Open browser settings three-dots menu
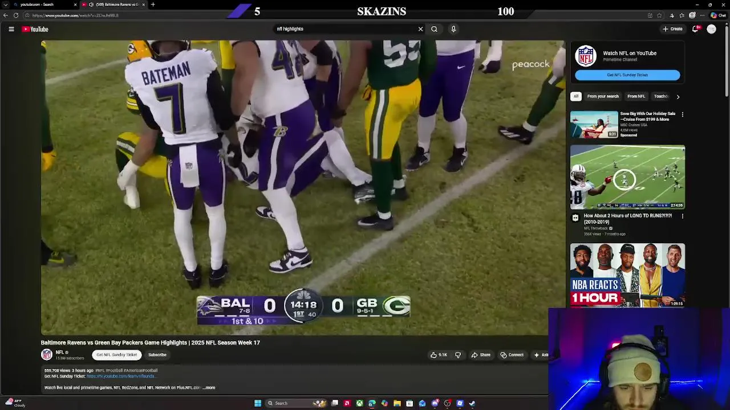The image size is (730, 410). coord(703,15)
